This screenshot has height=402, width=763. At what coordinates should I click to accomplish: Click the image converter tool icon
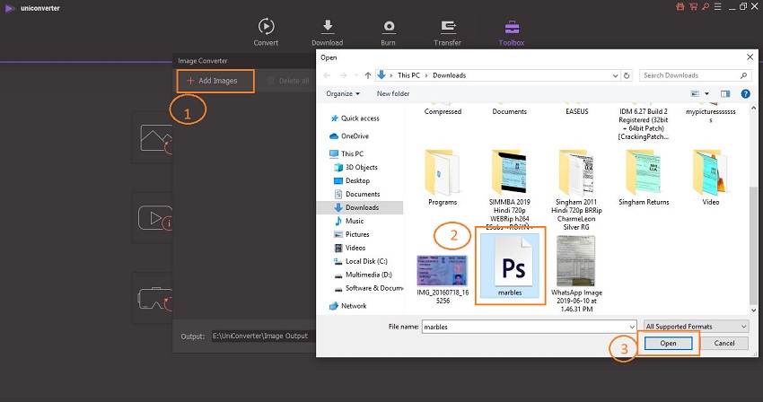155,138
